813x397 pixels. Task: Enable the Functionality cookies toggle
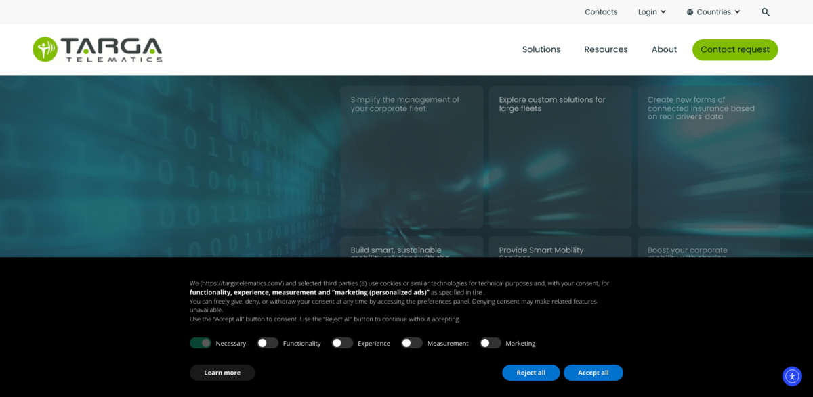coord(268,343)
